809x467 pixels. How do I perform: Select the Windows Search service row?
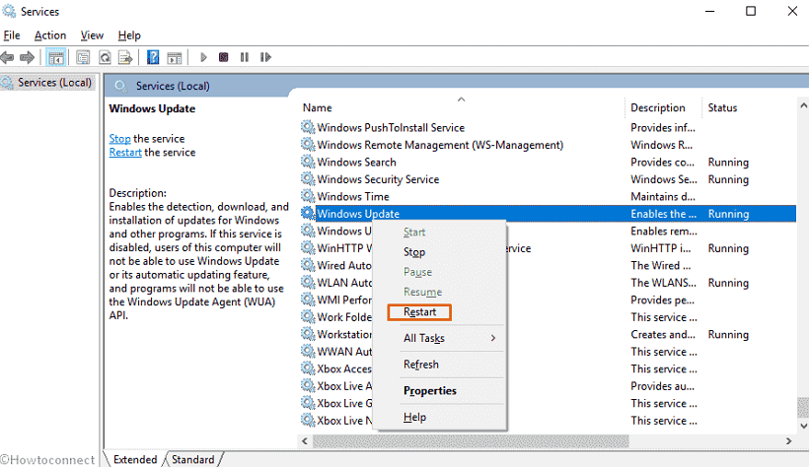(x=548, y=162)
